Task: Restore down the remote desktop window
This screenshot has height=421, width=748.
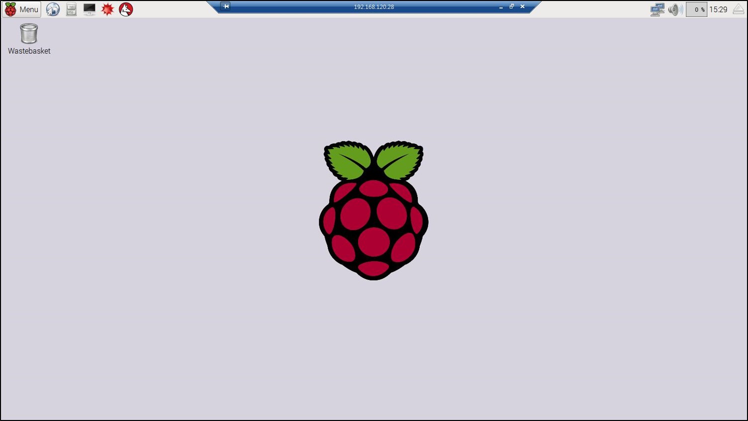Action: click(x=512, y=6)
